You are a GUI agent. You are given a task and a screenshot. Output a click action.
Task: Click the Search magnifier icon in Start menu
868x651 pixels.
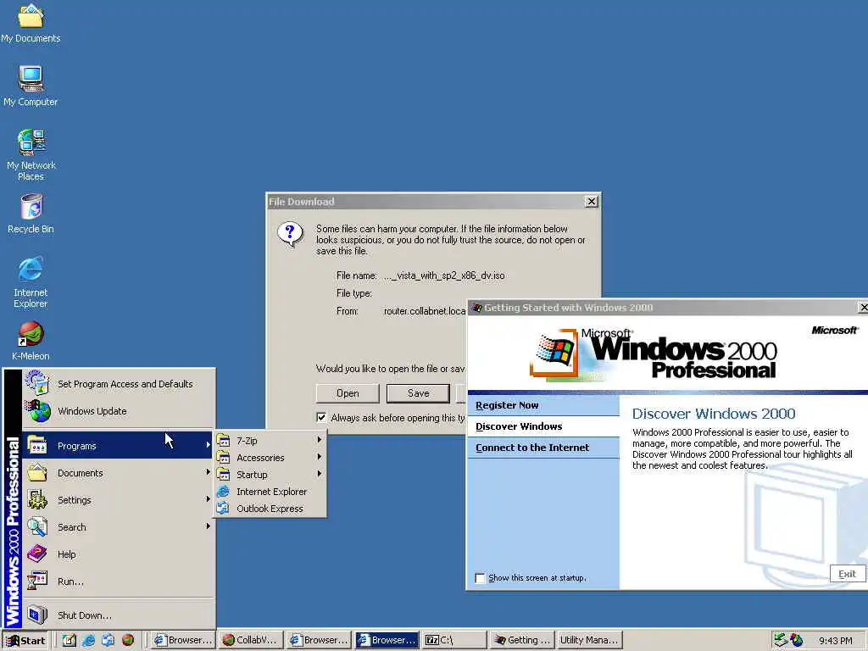coord(37,527)
